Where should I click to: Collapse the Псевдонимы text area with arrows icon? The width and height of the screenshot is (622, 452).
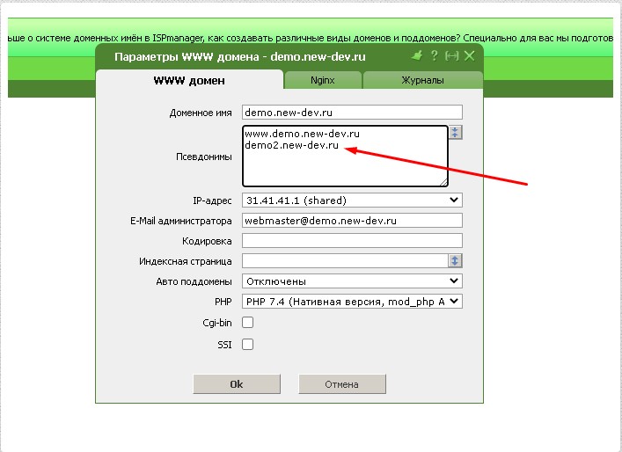(455, 133)
